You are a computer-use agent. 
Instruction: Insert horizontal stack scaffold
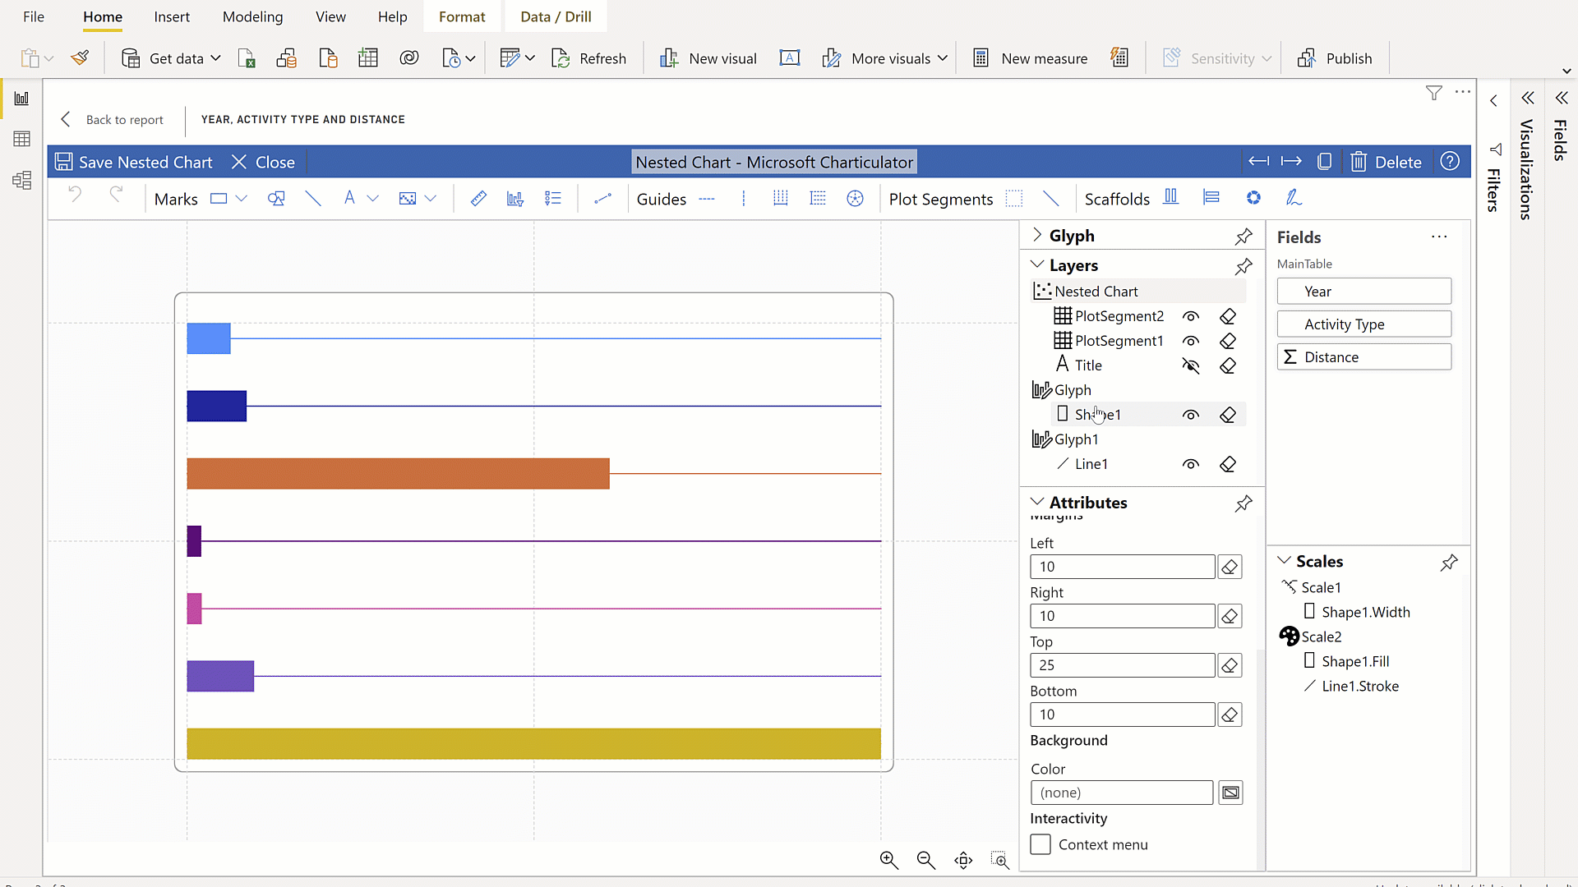pyautogui.click(x=1171, y=198)
